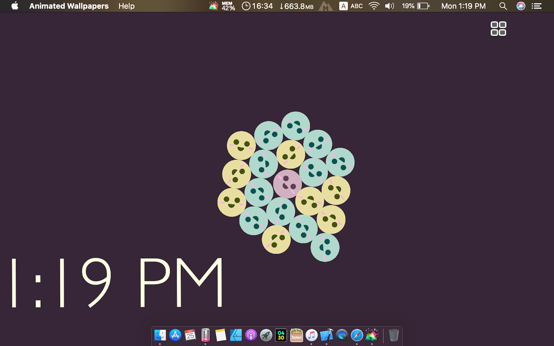The height and width of the screenshot is (346, 554).
Task: Open Spotlight search in the menu bar
Action: point(503,6)
